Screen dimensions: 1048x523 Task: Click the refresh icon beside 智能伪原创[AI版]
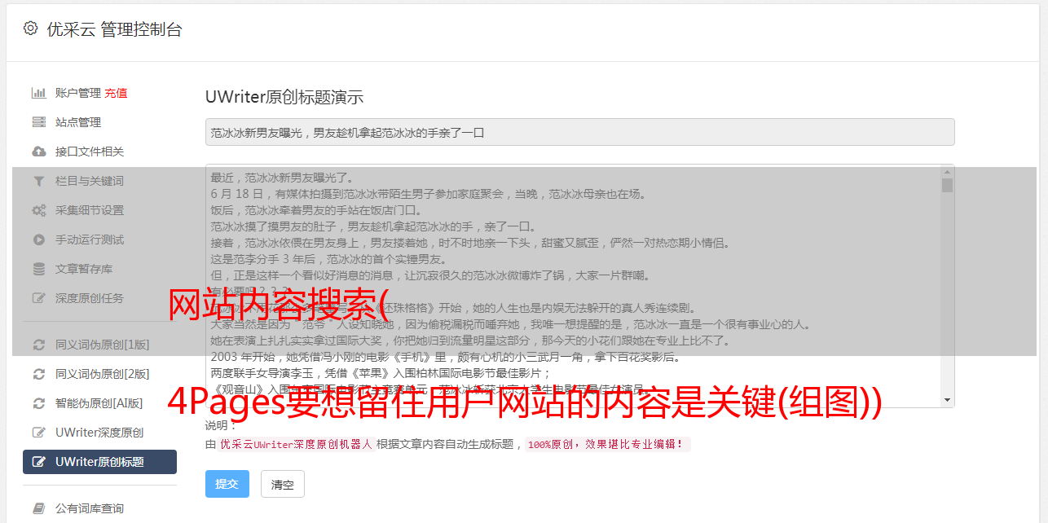(38, 403)
